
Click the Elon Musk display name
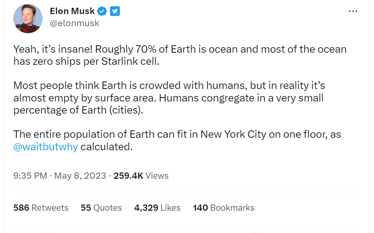pos(72,11)
